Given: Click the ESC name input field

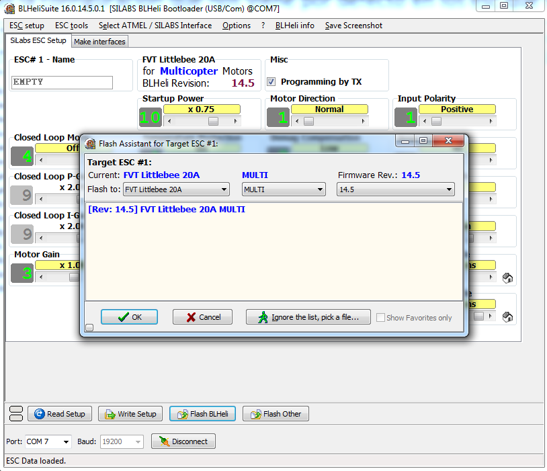Looking at the screenshot, I should (x=62, y=82).
